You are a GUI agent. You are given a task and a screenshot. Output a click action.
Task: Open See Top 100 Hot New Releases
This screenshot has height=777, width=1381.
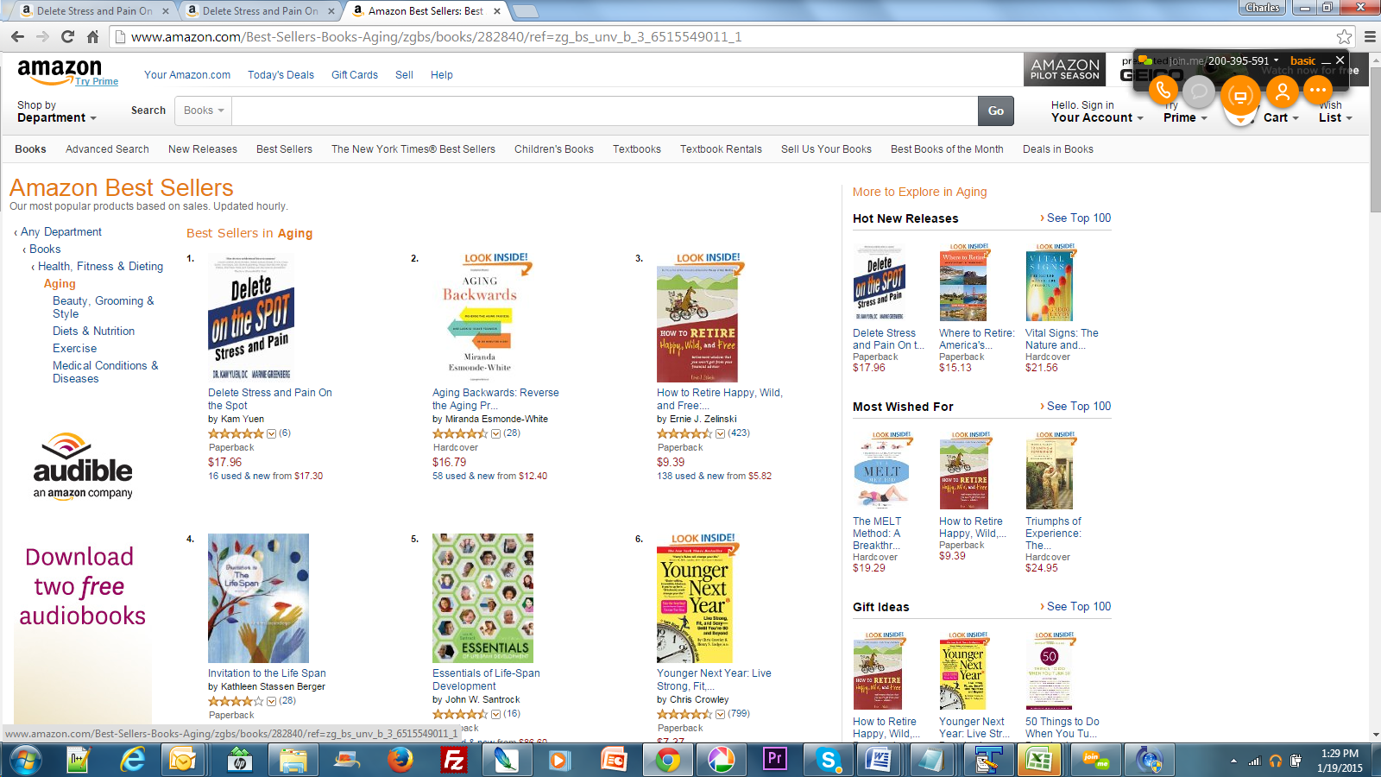pos(1075,218)
